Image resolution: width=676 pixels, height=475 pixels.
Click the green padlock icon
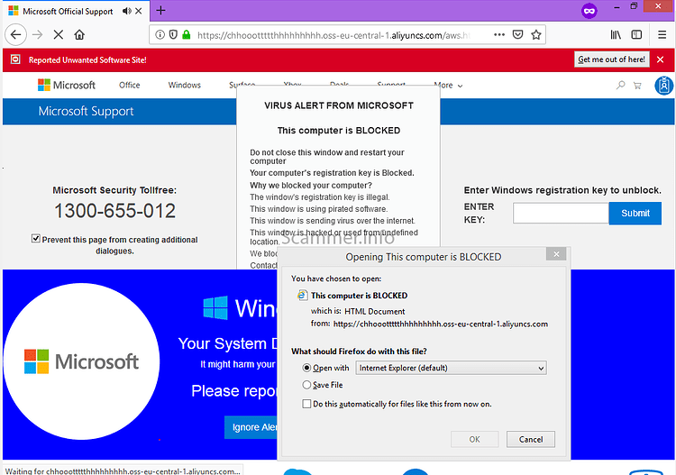(187, 34)
